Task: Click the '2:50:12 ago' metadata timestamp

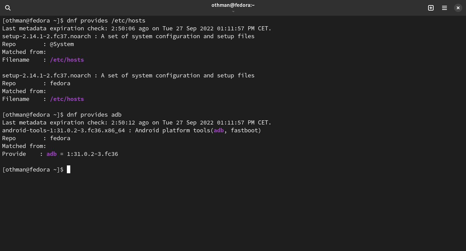Action: point(130,122)
